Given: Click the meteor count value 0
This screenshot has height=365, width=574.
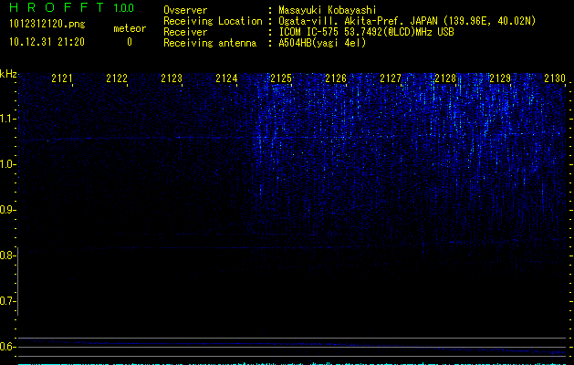Looking at the screenshot, I should click(130, 42).
